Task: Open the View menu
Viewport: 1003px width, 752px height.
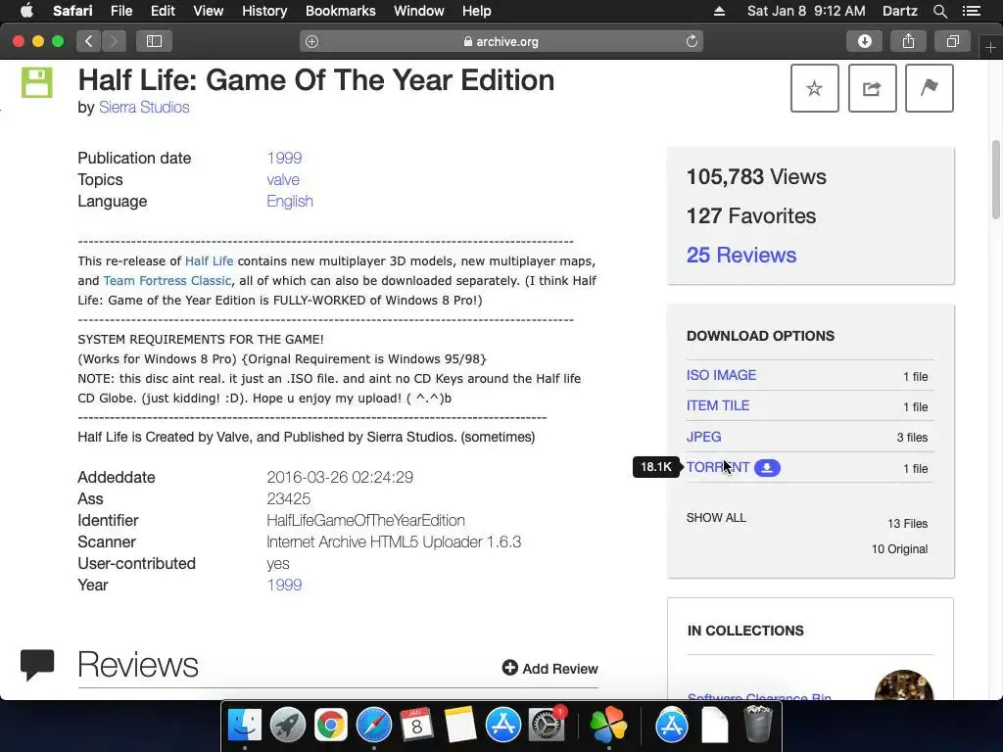Action: pyautogui.click(x=208, y=11)
